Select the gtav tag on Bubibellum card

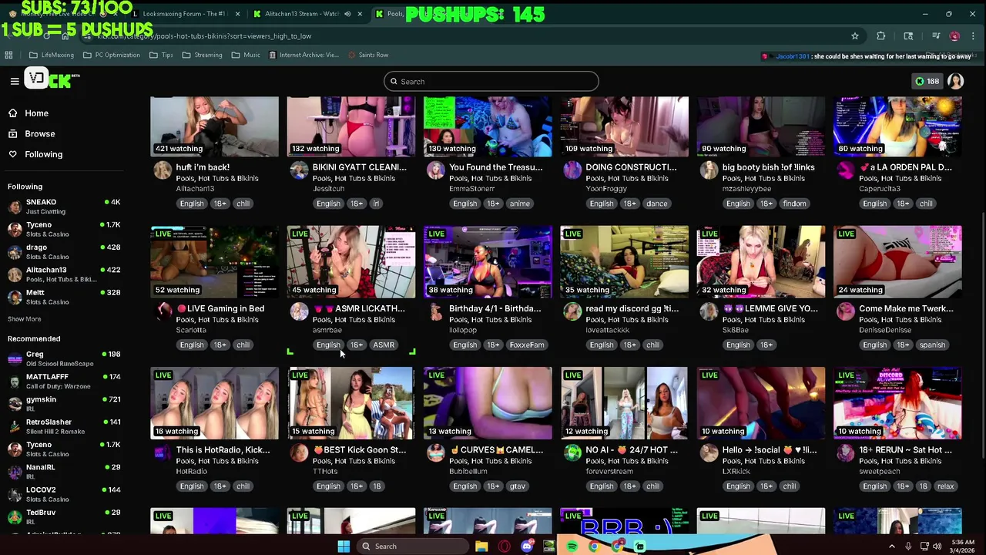[x=517, y=486]
